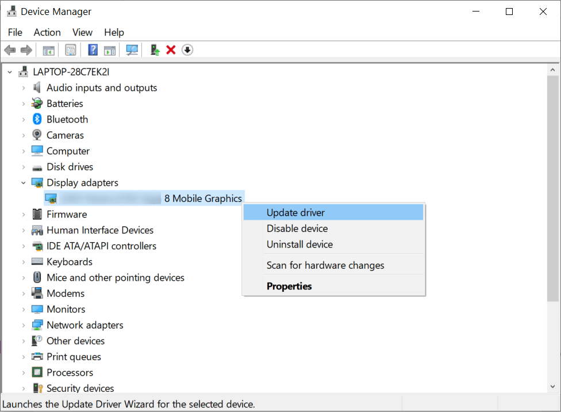
Task: Select the Other devices label
Action: (x=76, y=341)
